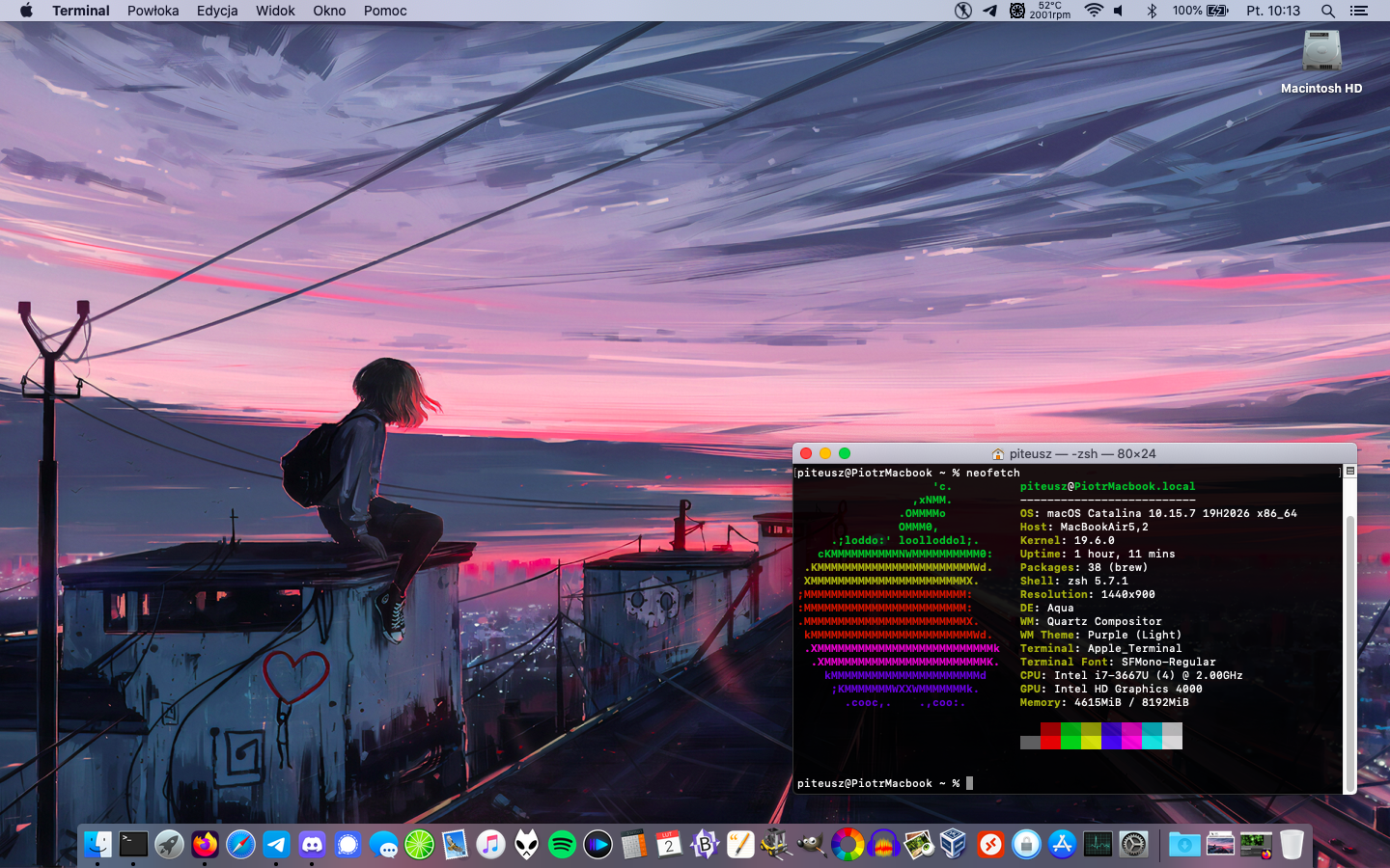The image size is (1390, 868).
Task: Click the 'CPU: Intel i7-3667U' line
Action: coord(1131,675)
